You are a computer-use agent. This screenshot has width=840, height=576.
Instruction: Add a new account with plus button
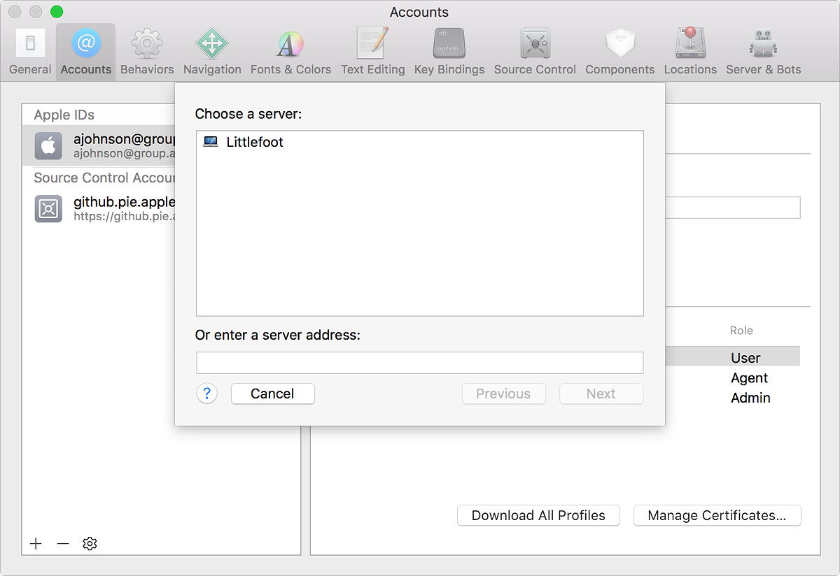click(x=36, y=543)
